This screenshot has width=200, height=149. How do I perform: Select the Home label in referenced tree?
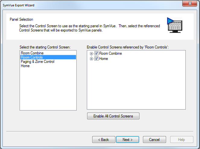coord(103,59)
